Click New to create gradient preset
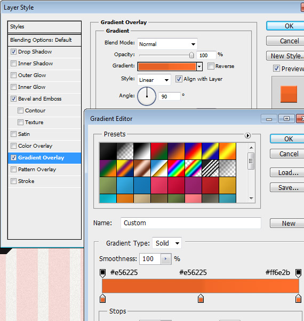 [287, 223]
